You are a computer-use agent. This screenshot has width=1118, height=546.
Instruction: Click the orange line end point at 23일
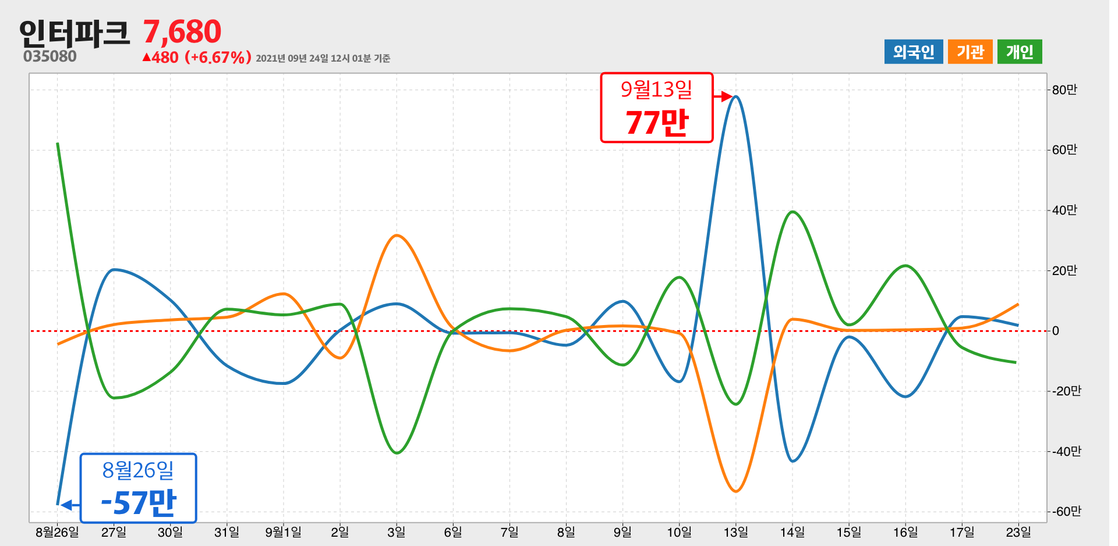pyautogui.click(x=1018, y=304)
